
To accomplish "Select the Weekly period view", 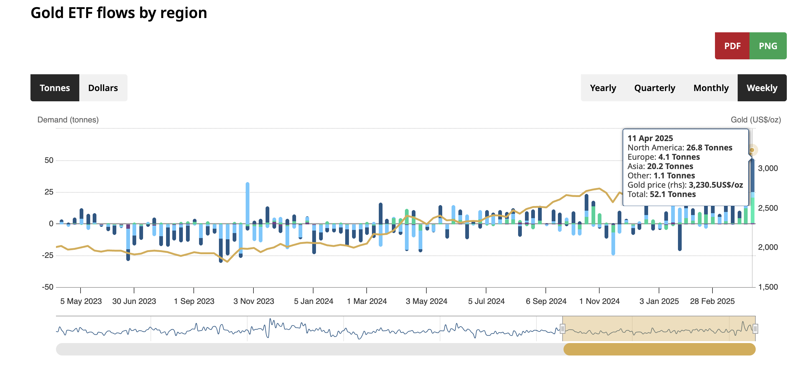I will (762, 88).
